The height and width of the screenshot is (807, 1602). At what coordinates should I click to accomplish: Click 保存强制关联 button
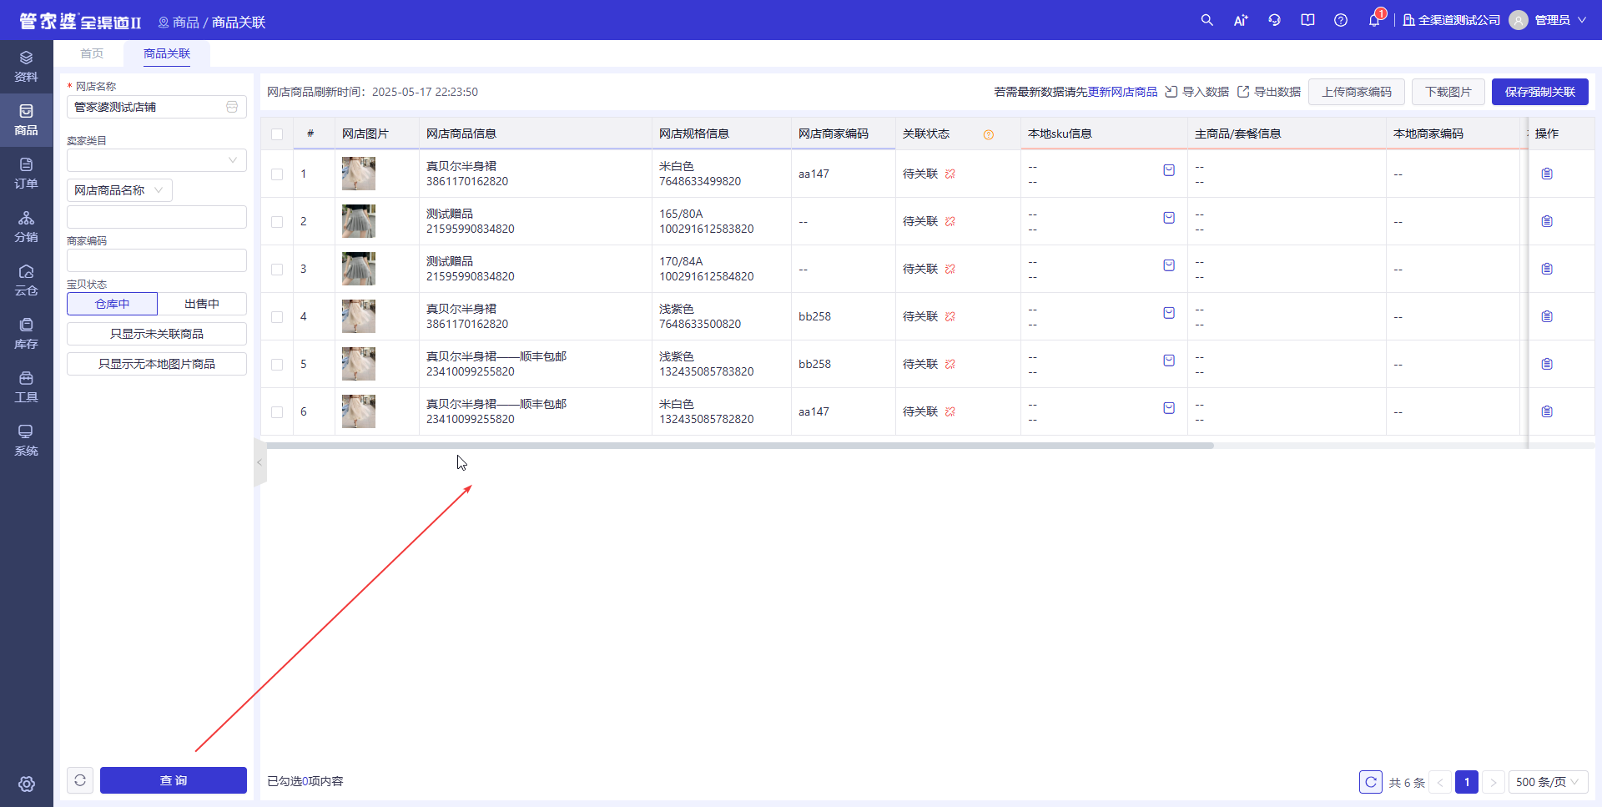(1540, 92)
